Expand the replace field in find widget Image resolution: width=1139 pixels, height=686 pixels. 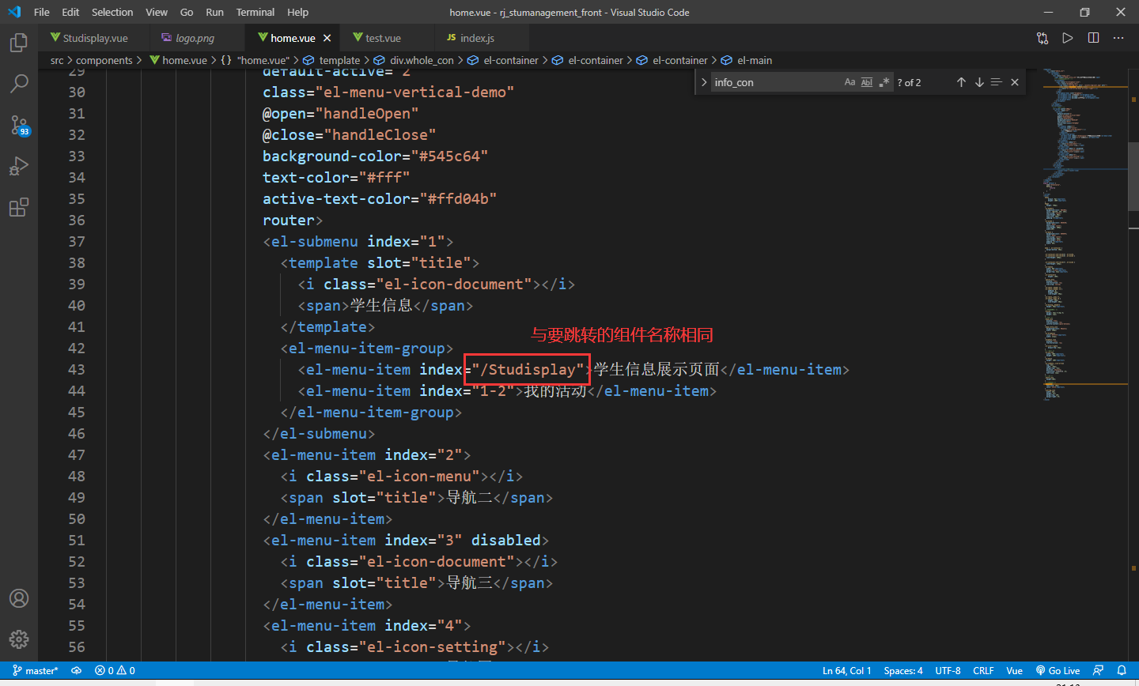tap(704, 82)
